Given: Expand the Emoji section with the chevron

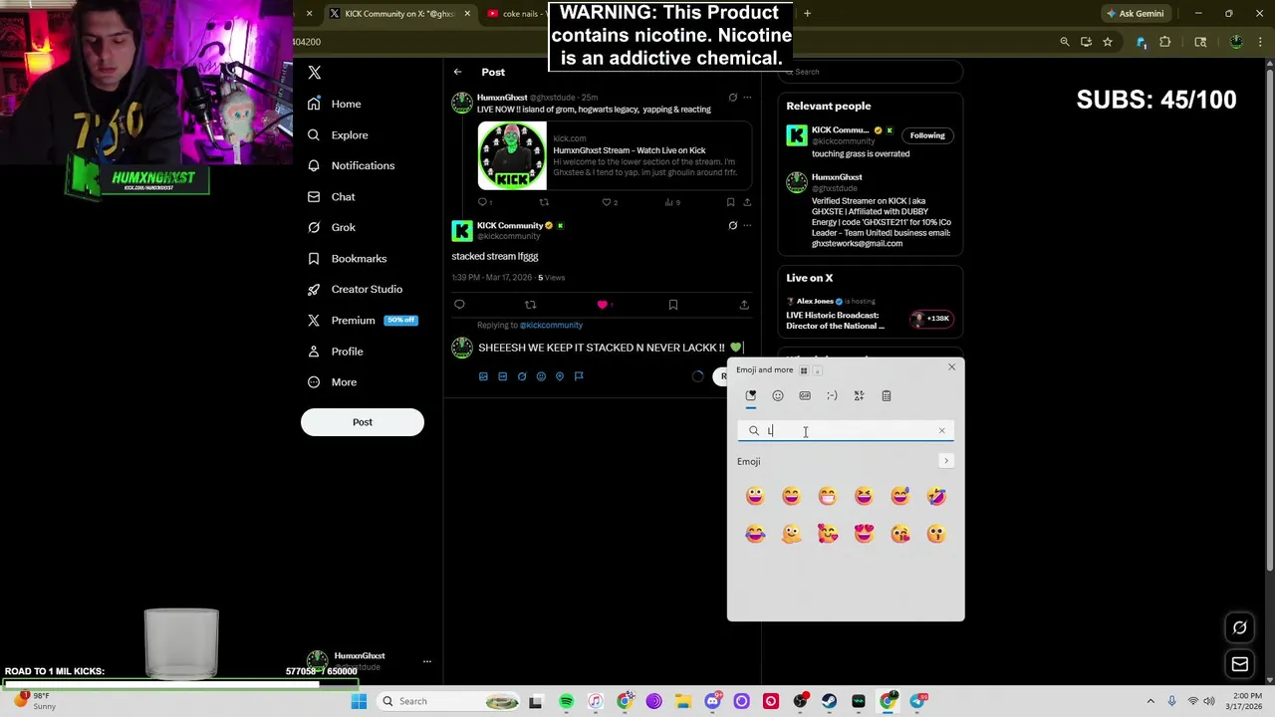Looking at the screenshot, I should [x=946, y=461].
